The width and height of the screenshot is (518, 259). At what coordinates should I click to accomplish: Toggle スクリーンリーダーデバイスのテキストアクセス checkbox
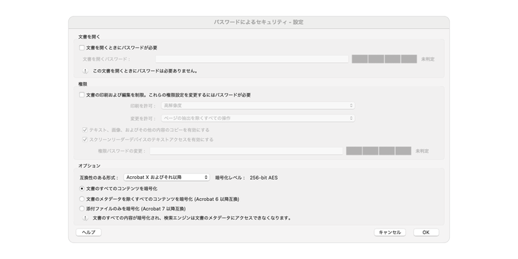[x=85, y=140]
